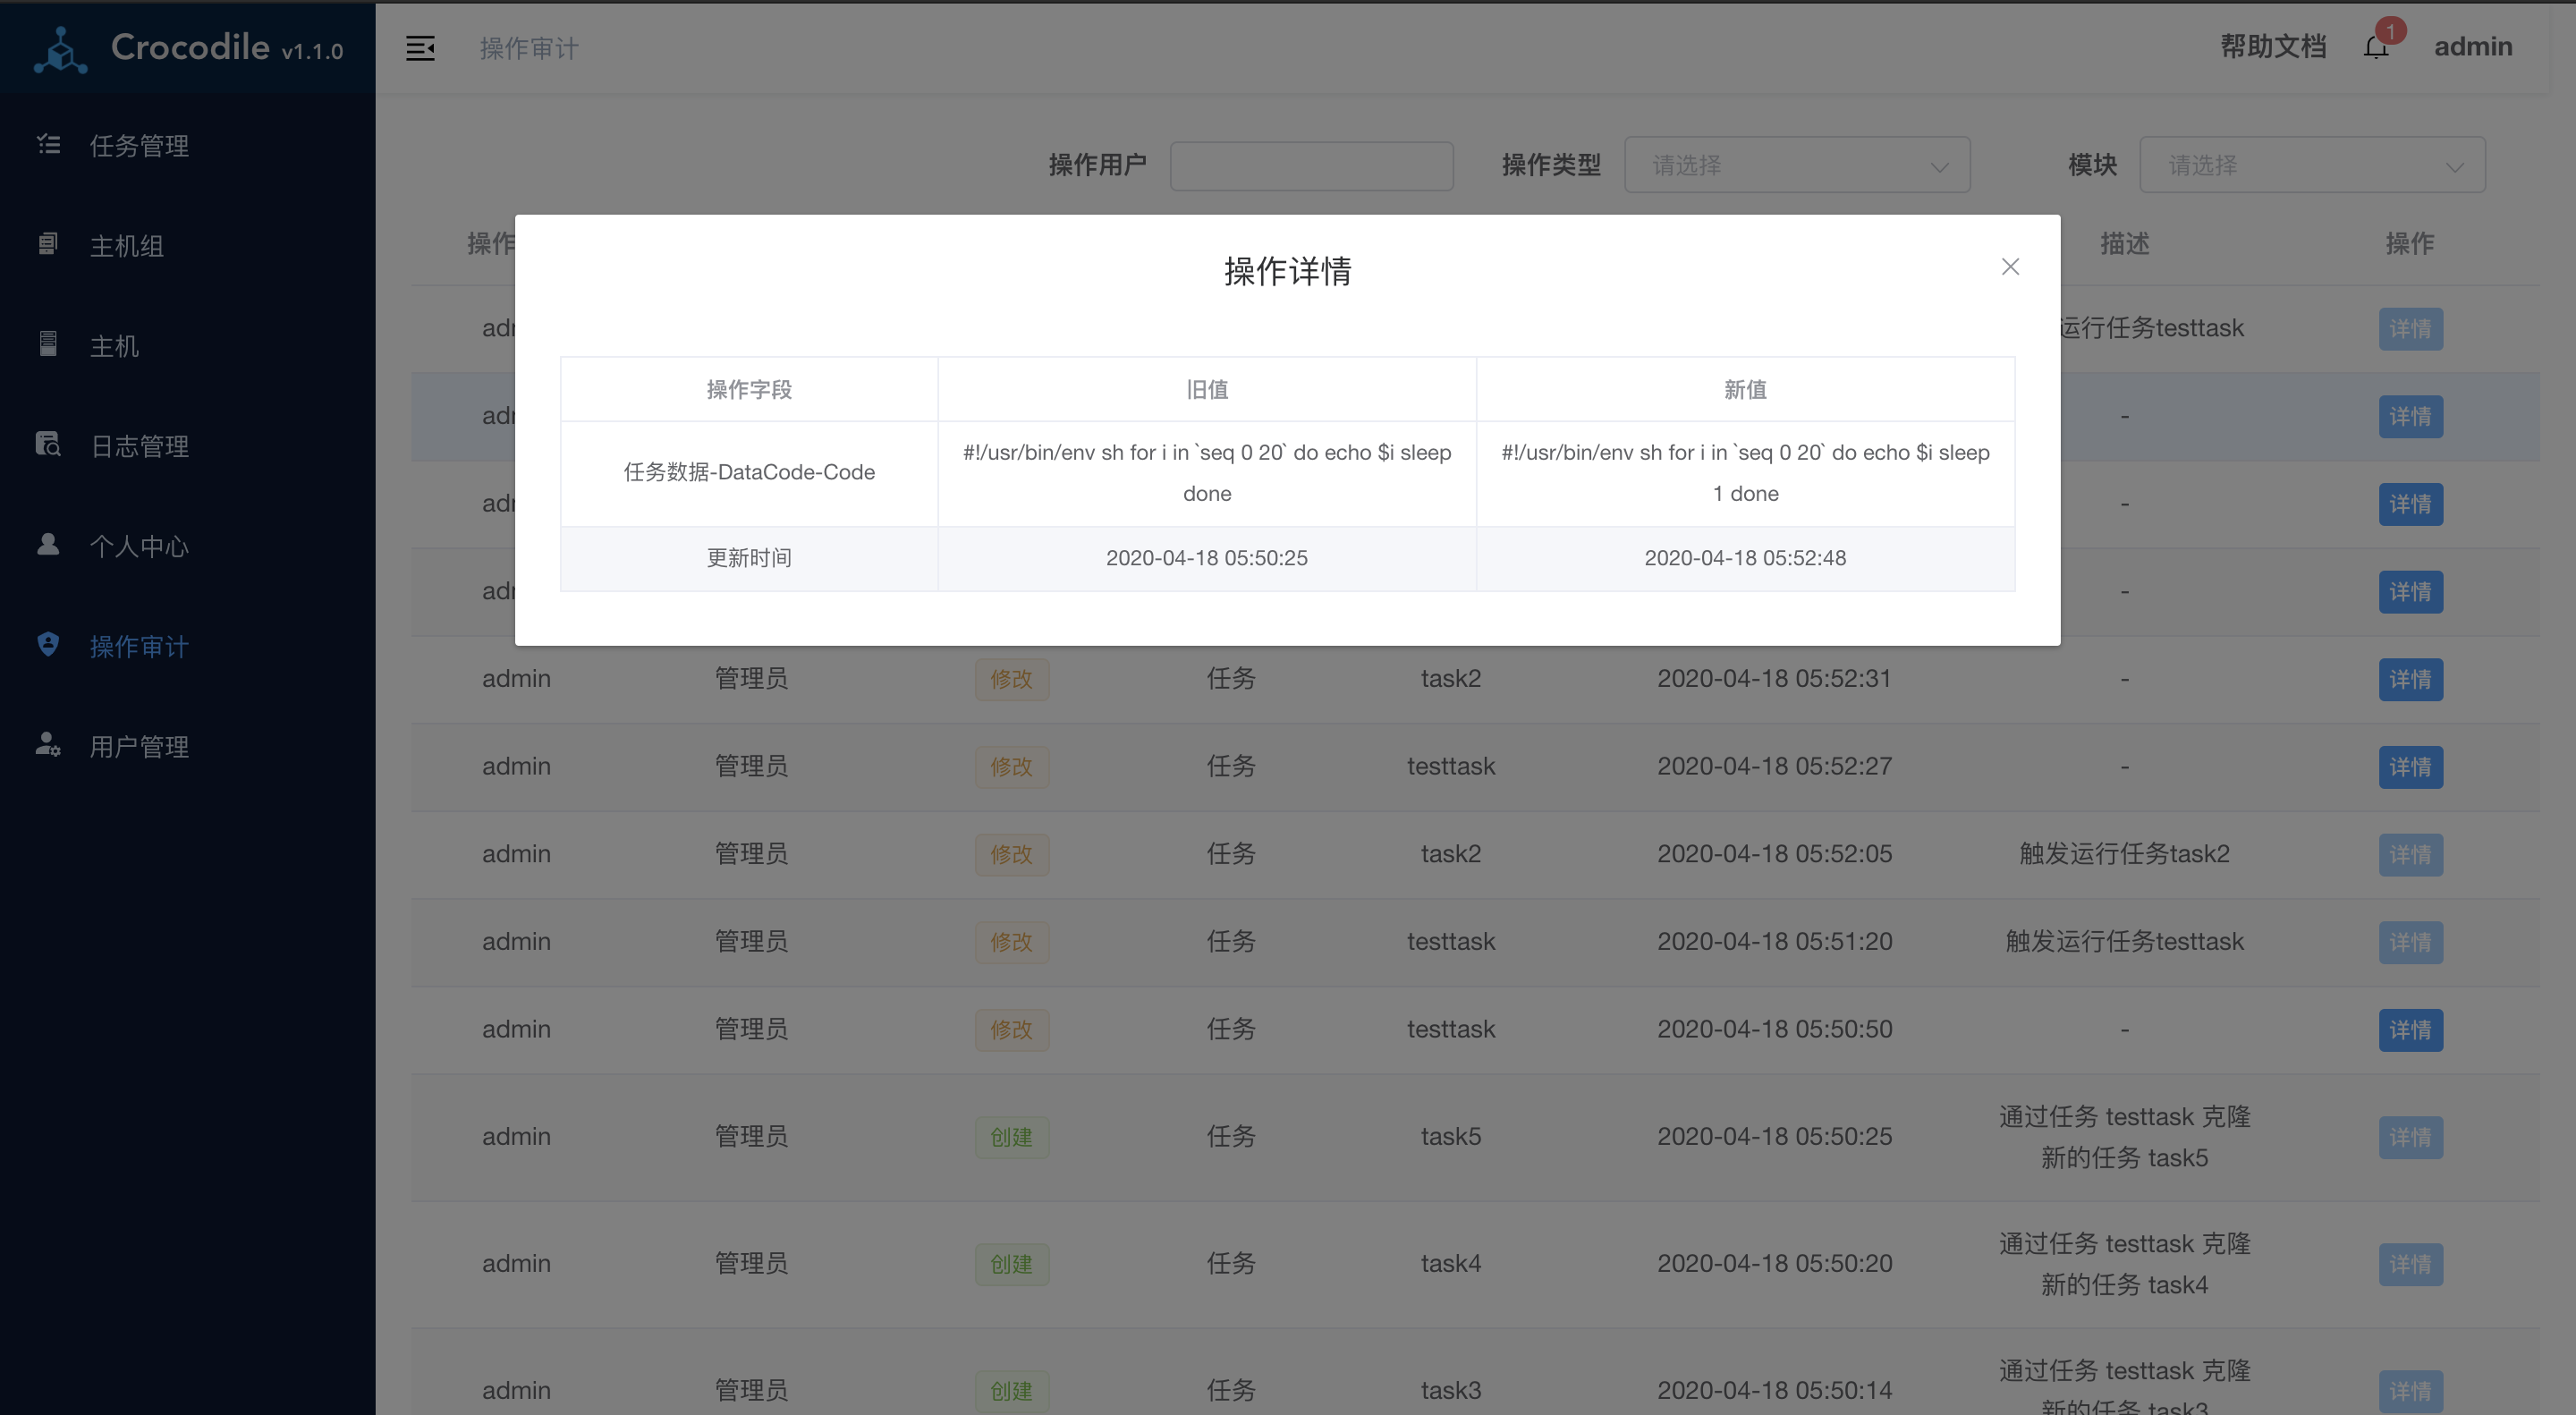Click the 操作用户 input field
This screenshot has width=2576, height=1415.
click(x=1311, y=165)
